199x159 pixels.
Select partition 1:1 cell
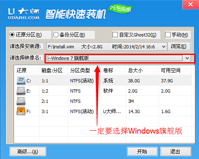45,81
